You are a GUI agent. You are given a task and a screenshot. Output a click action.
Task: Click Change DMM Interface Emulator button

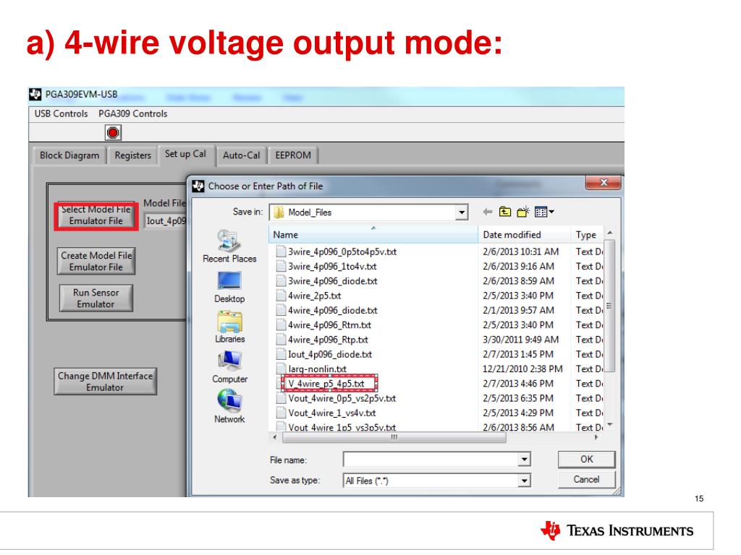click(105, 382)
